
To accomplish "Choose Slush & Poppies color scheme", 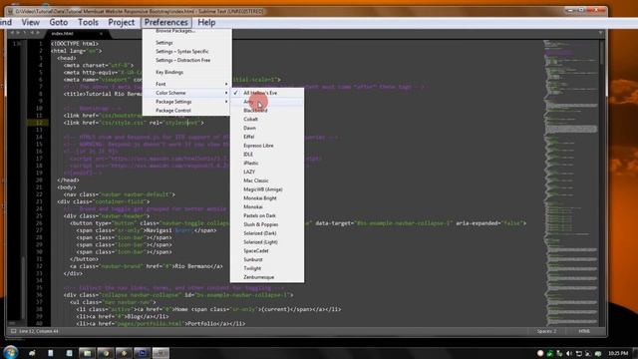I will coord(267,224).
